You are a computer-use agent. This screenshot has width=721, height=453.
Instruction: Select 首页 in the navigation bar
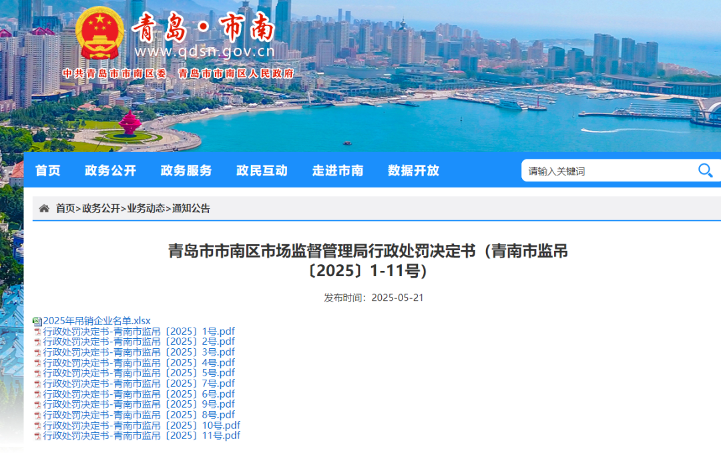point(48,171)
